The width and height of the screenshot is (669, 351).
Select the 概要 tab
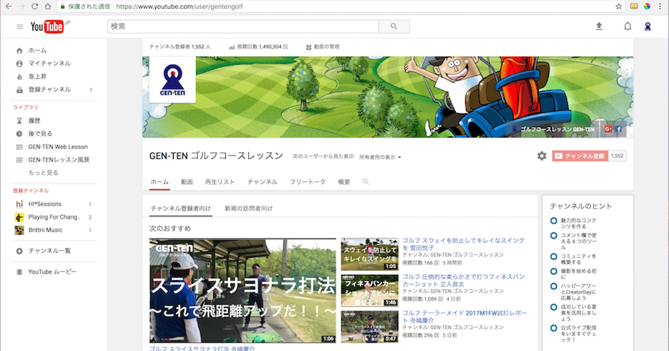[344, 182]
